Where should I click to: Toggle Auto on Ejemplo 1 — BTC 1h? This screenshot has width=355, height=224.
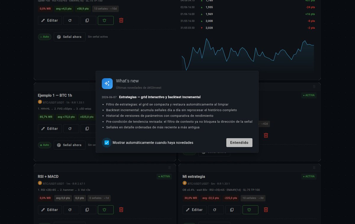(45, 145)
